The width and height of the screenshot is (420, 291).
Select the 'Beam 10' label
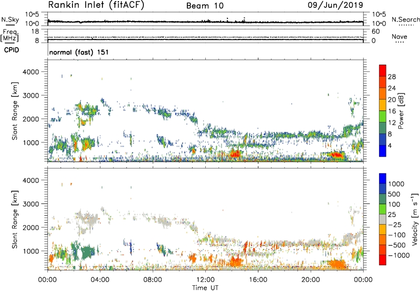tap(205, 6)
